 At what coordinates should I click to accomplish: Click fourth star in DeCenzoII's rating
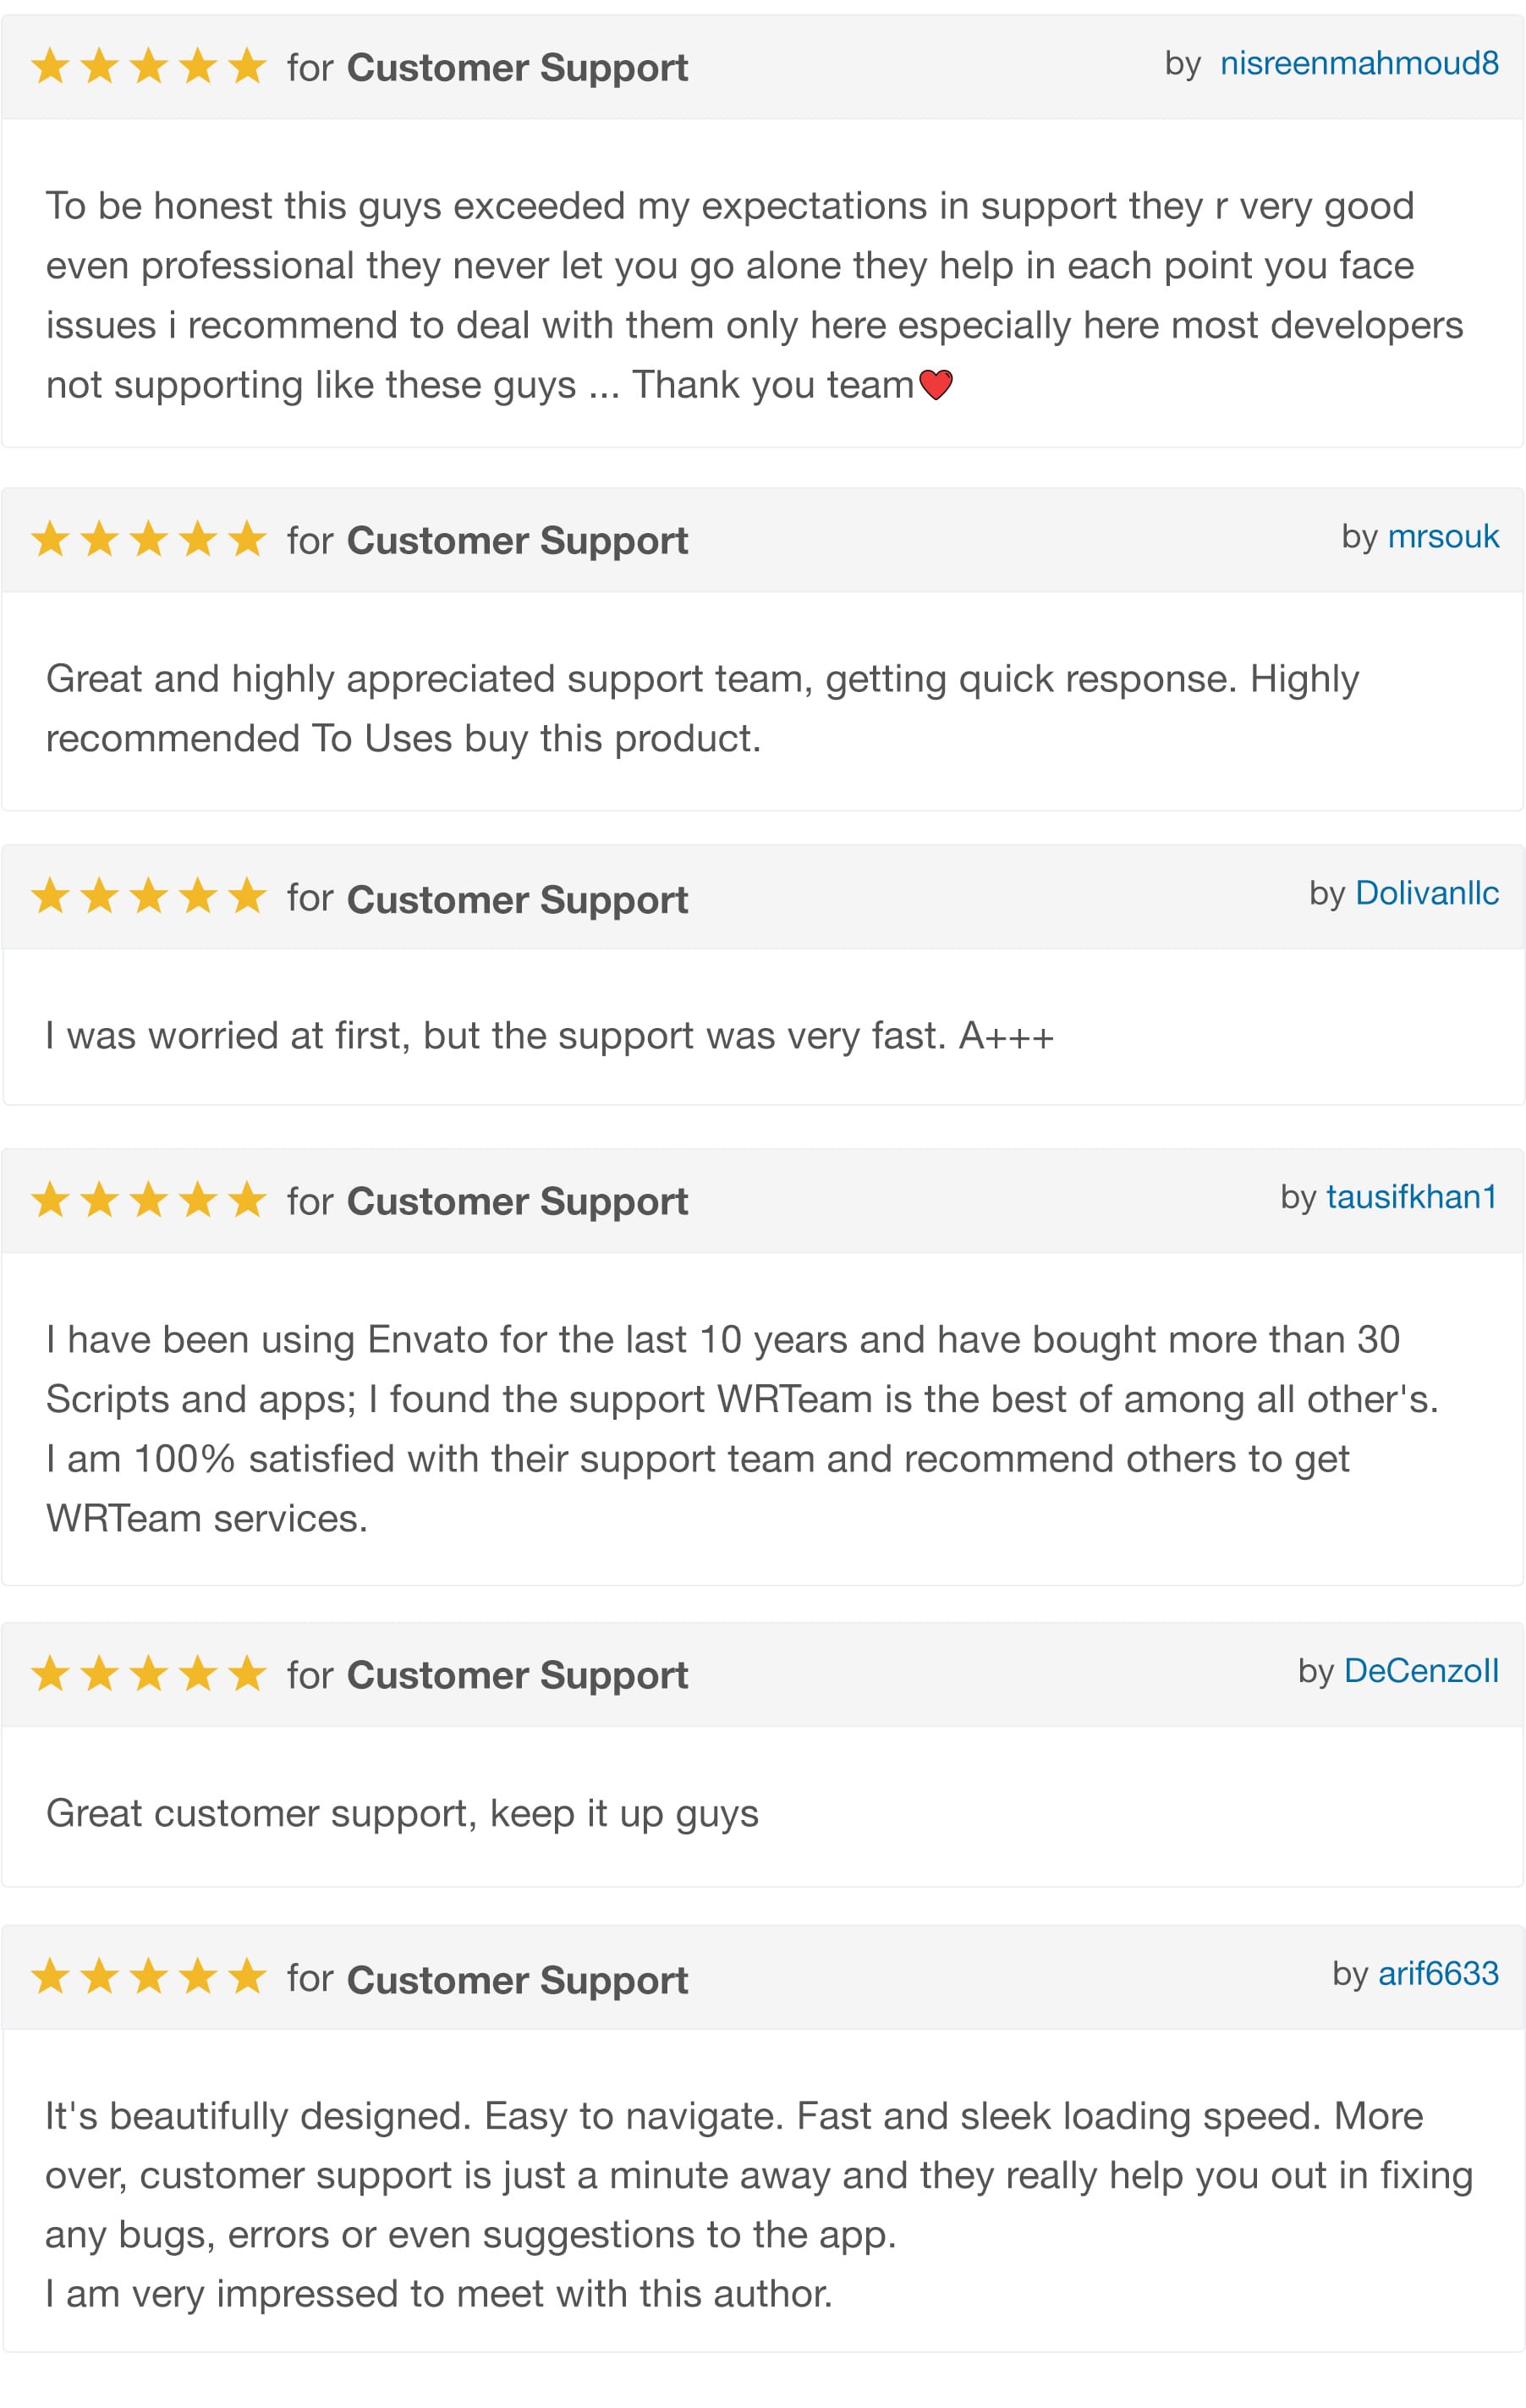click(x=198, y=1674)
